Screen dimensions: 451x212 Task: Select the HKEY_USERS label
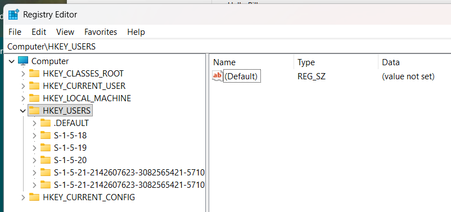[x=66, y=111]
